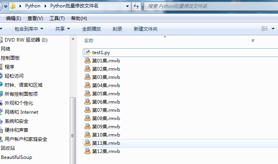278x164 pixels.
Task: Click the 全部播放 toolbar button
Action: click(91, 29)
